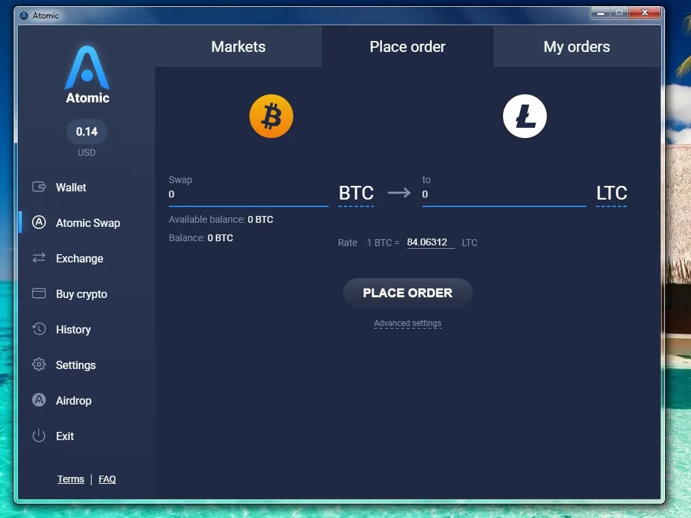Open the FAQ link
This screenshot has height=518, width=691.
click(107, 479)
